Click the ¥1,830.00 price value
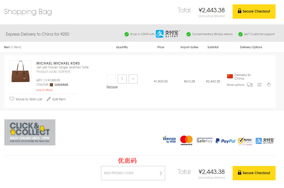The image size is (284, 188). pos(161,81)
